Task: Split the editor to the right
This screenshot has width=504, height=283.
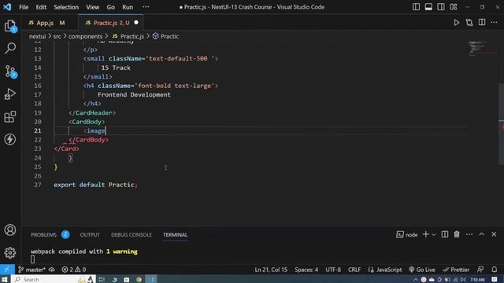Action: pos(482,22)
